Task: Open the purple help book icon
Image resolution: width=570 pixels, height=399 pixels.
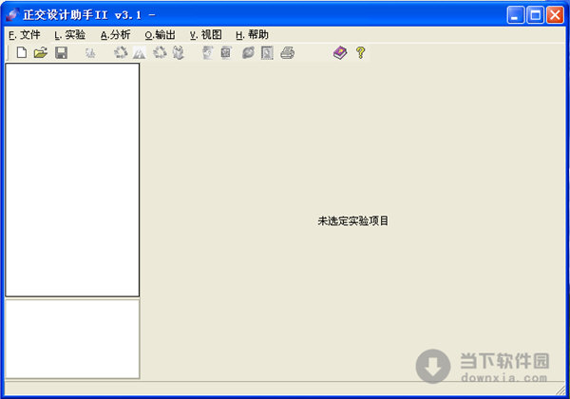Action: click(340, 53)
